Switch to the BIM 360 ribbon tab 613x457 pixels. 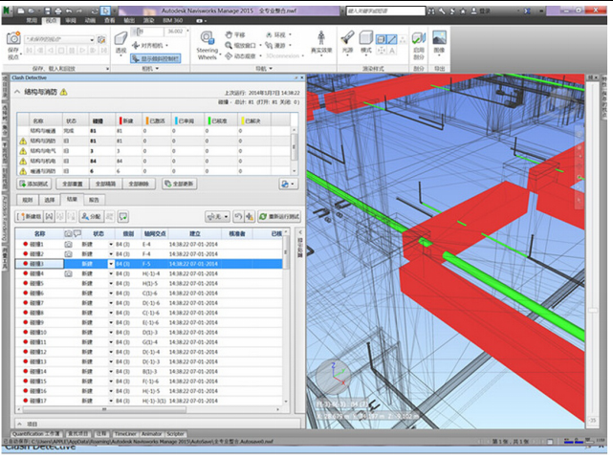[x=172, y=20]
